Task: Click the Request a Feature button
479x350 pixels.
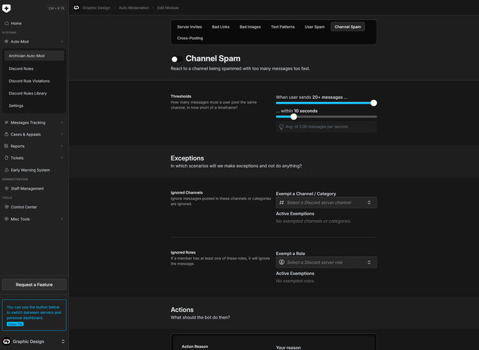Action: click(x=34, y=285)
